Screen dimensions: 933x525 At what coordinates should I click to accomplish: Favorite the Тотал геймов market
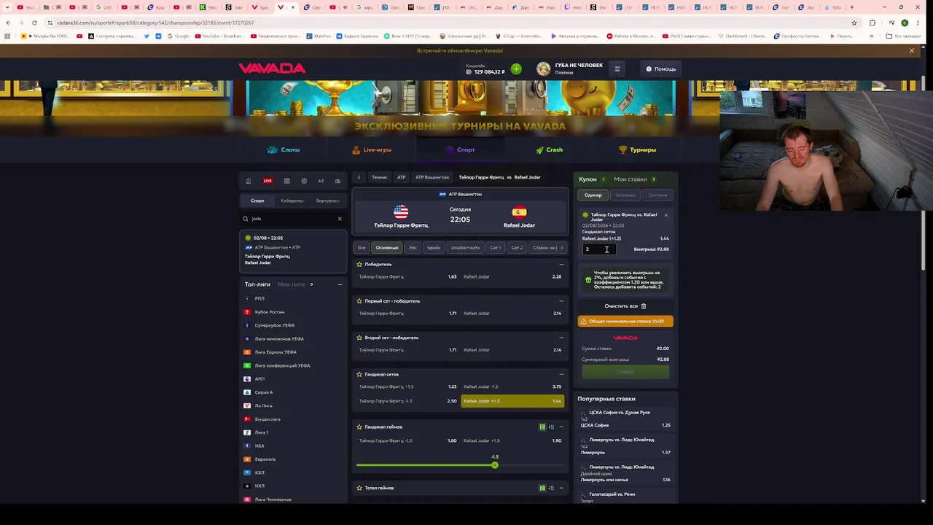[359, 488]
